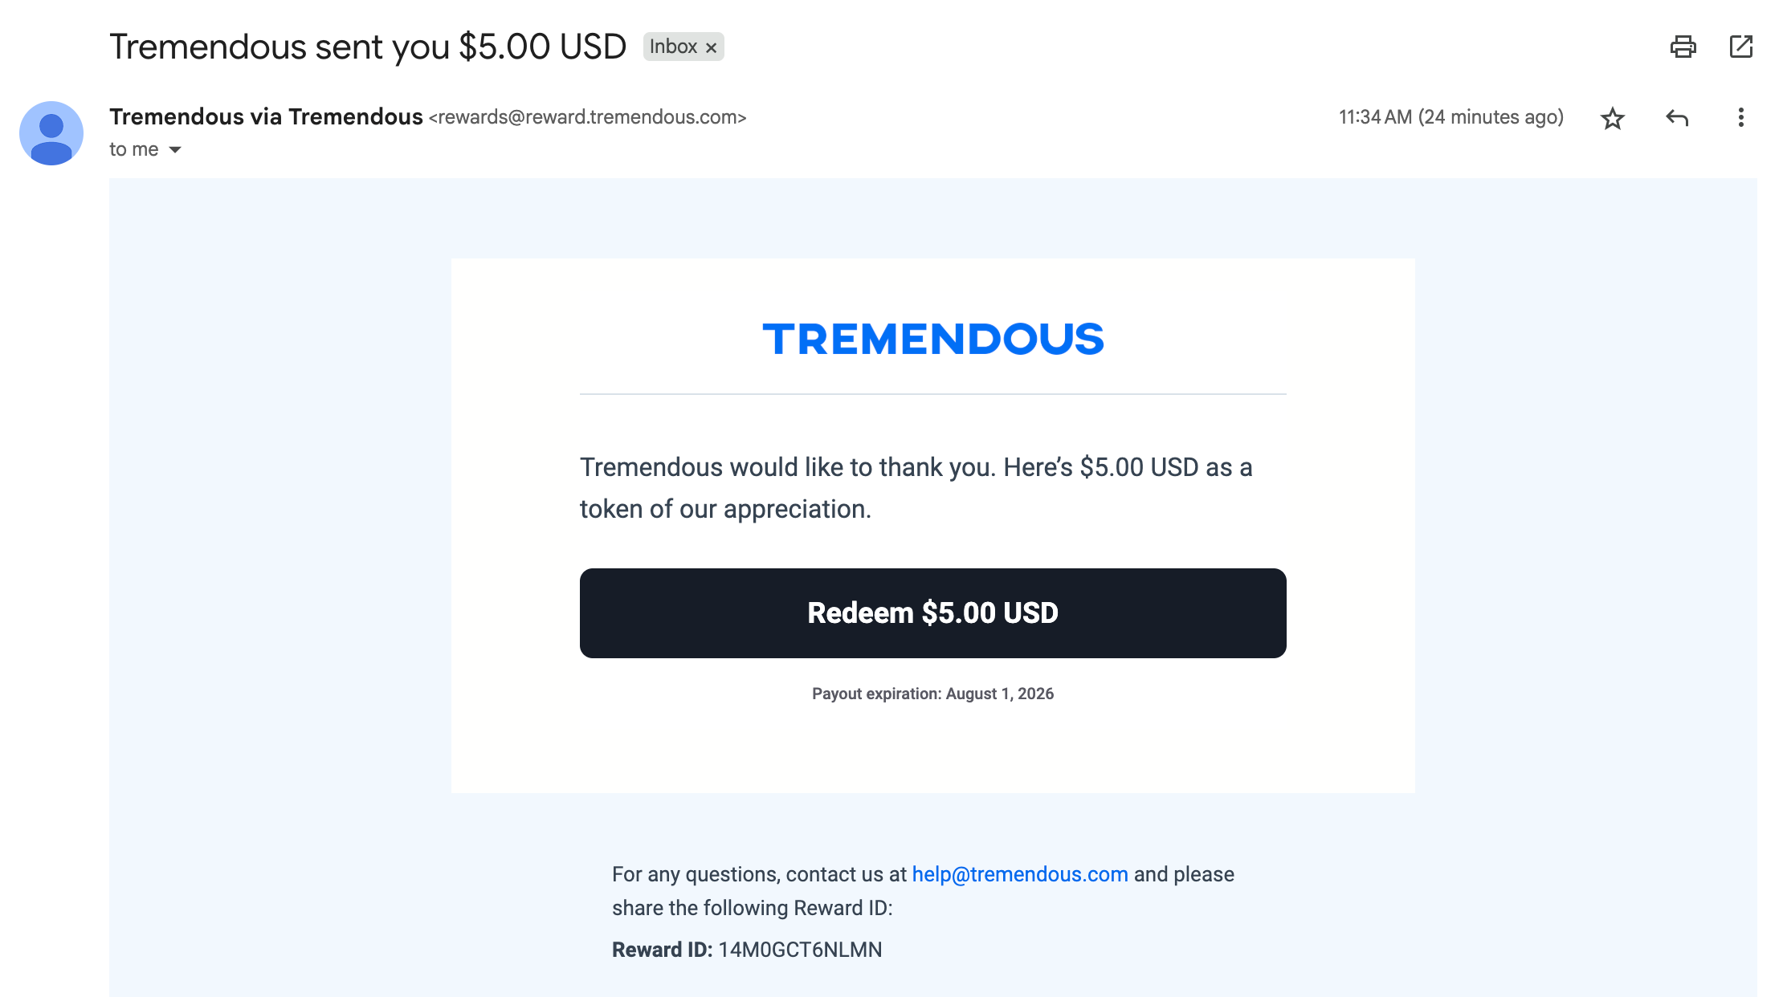Click the rewards@reward.tremendous.com sender address
This screenshot has height=997, width=1783.
587,117
